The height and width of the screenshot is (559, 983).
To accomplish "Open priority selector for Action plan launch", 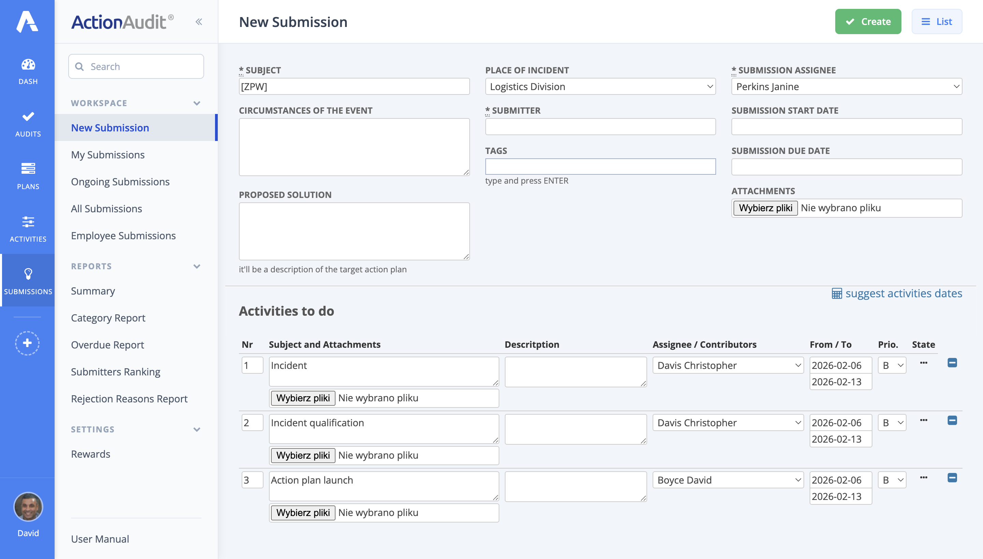I will click(892, 479).
